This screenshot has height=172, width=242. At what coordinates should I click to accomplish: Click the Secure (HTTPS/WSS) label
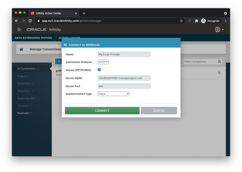tap(78, 70)
